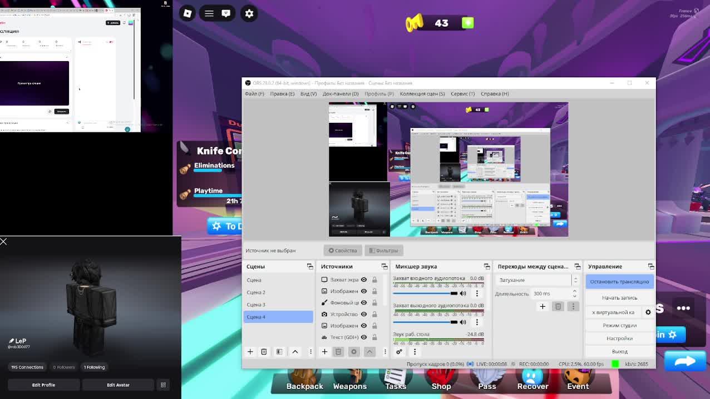Open transition three-dot properties menu
The width and height of the screenshot is (710, 399).
(573, 306)
